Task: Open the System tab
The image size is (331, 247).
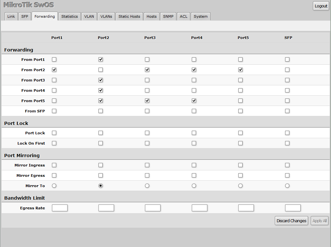Action: [x=201, y=16]
